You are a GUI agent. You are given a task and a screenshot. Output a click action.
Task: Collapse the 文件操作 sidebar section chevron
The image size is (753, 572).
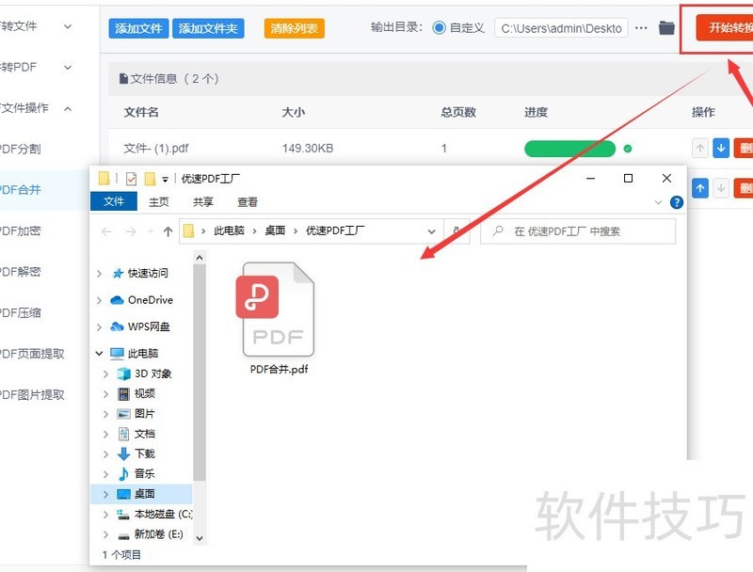[x=68, y=108]
